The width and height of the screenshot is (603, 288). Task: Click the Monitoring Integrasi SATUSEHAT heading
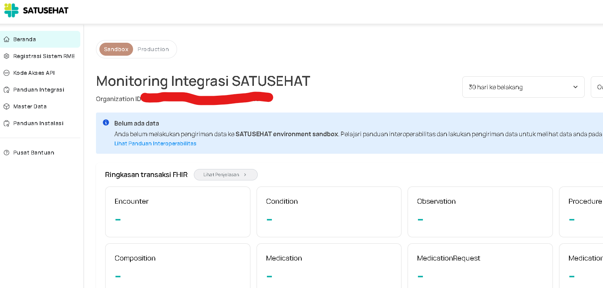click(203, 81)
